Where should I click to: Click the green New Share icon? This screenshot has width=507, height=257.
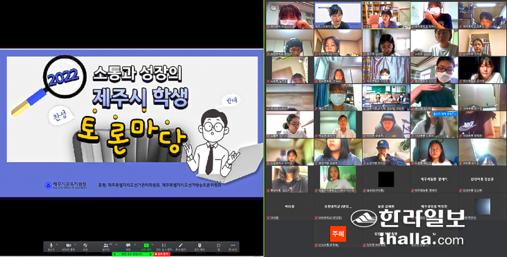146,246
